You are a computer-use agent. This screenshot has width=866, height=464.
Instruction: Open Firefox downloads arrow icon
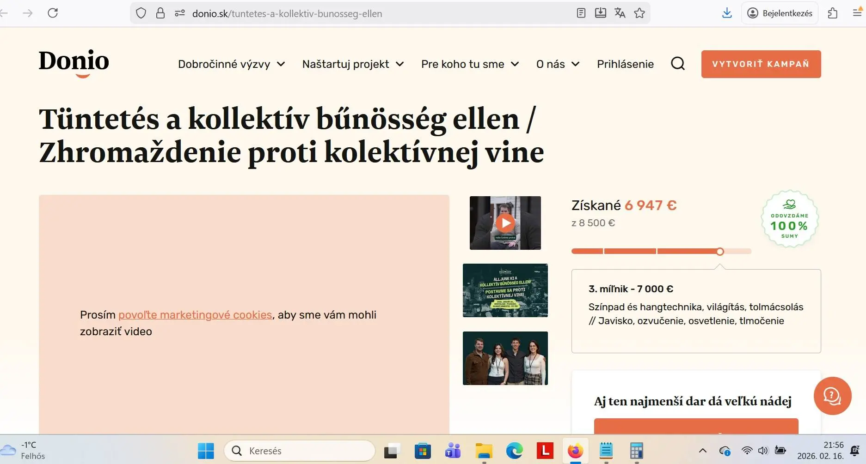[x=727, y=13]
